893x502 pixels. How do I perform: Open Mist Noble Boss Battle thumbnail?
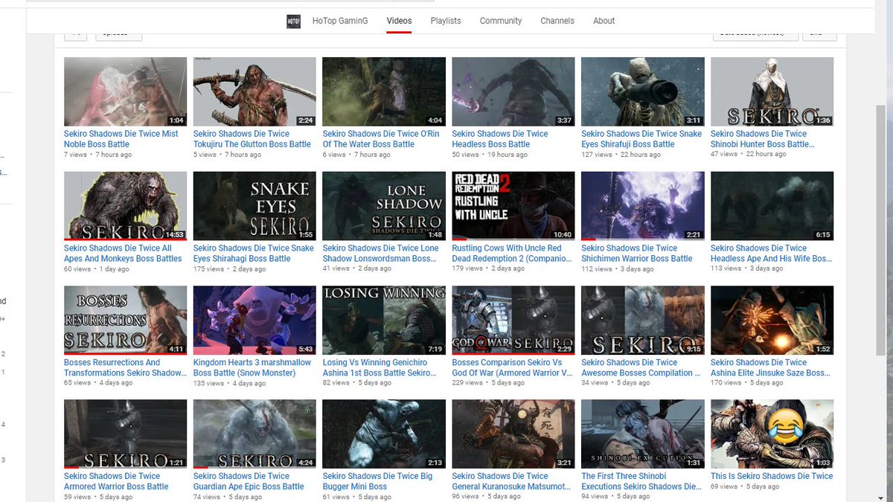(125, 92)
